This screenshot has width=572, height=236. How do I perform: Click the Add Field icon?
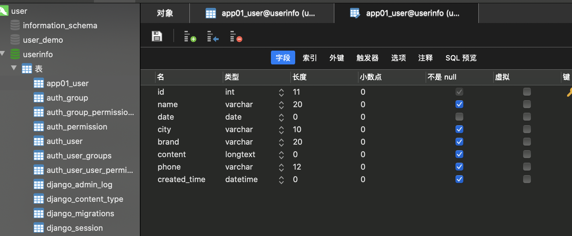pos(189,36)
